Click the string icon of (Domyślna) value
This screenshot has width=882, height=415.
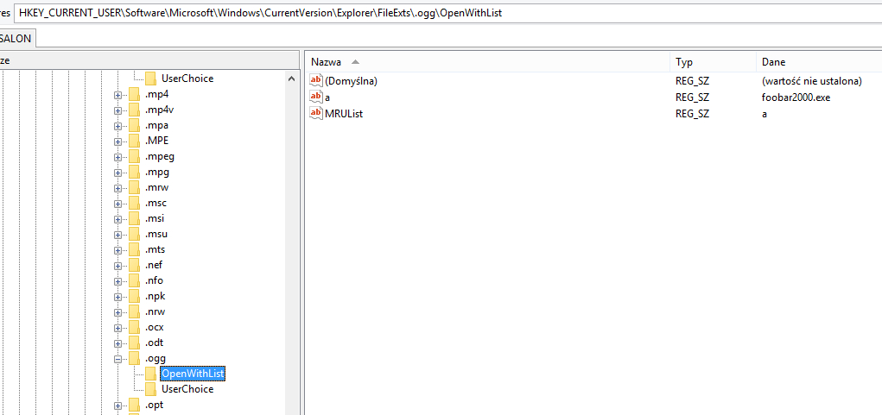click(x=316, y=81)
